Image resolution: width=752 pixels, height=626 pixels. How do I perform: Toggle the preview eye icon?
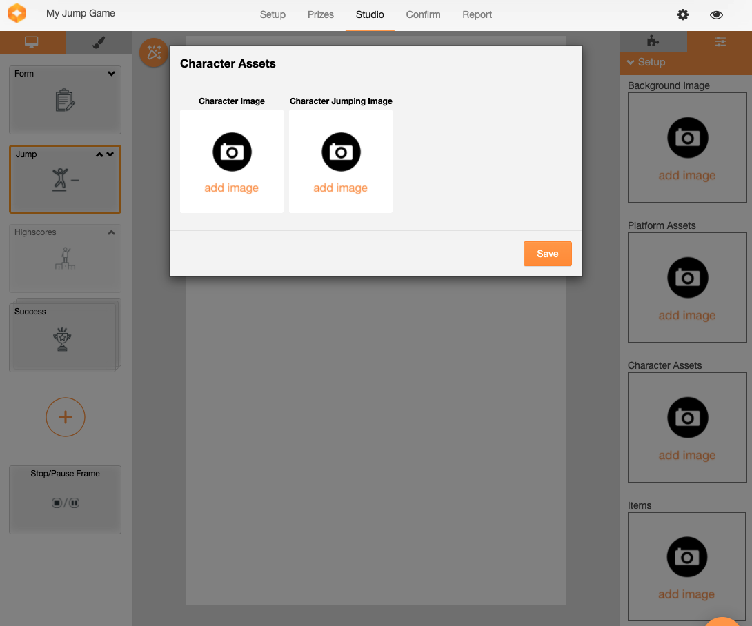point(716,14)
